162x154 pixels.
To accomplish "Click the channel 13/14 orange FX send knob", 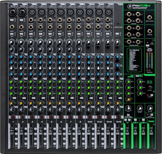I will (108, 103).
